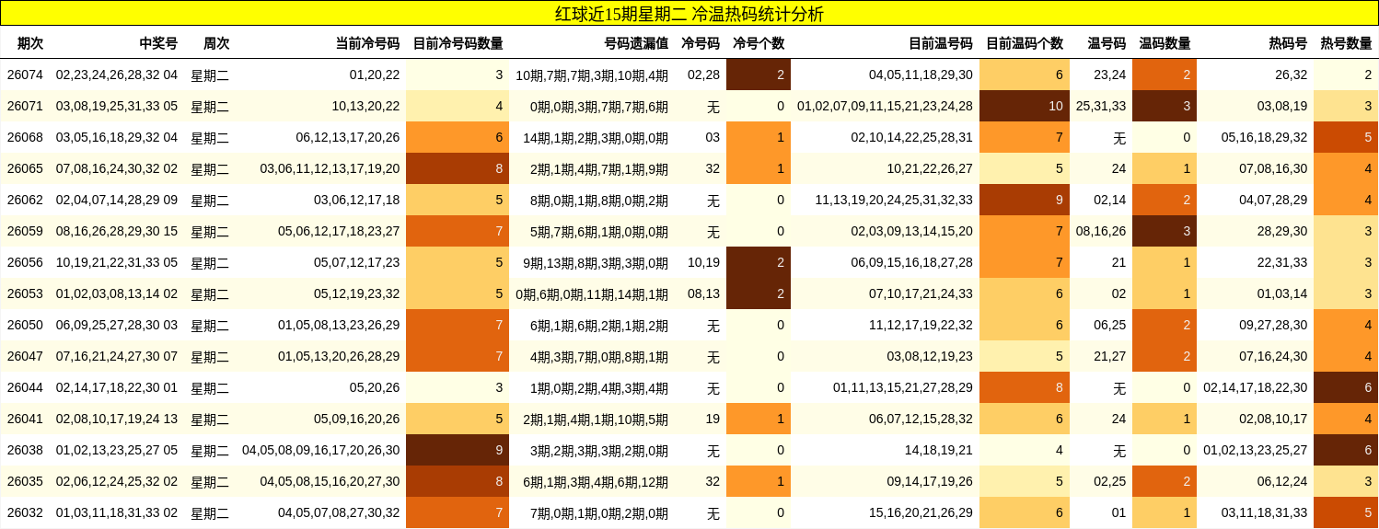Select issue number 26050
This screenshot has width=1379, height=529.
[x=25, y=325]
